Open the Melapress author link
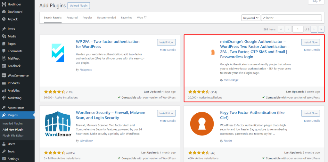This screenshot has height=162, width=328. click(86, 69)
